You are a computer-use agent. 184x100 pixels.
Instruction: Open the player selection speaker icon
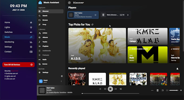[x=157, y=90]
